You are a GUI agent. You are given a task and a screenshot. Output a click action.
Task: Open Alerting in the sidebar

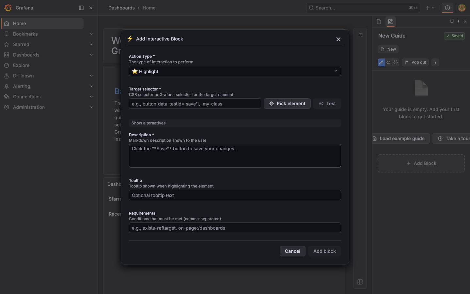click(22, 86)
